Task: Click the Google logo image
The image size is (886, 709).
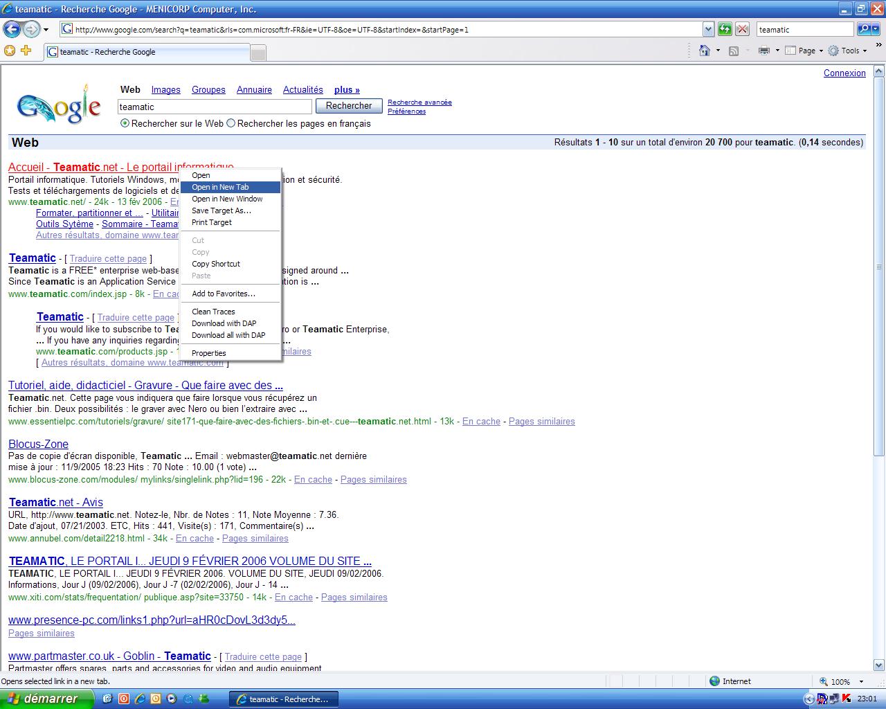Action: pos(60,105)
